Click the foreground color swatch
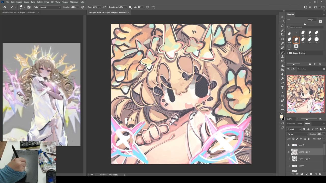 [x=281, y=117]
